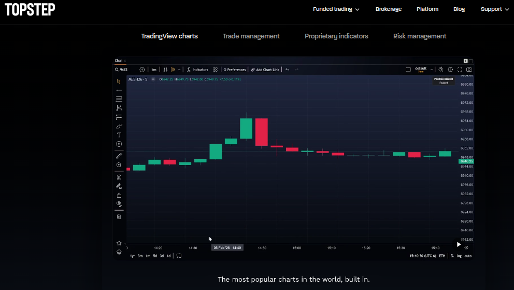Click the layout rectangle icon
514x290 pixels.
(408, 70)
